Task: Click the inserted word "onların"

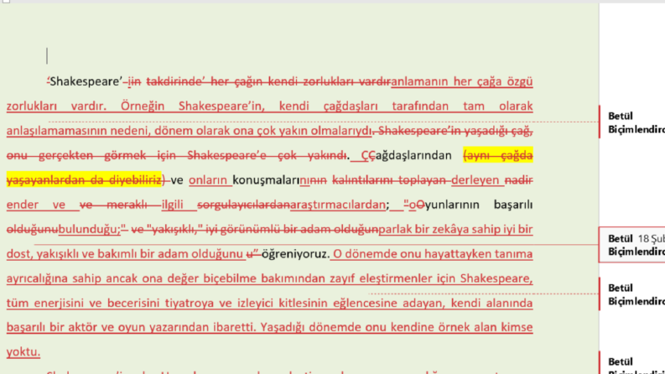Action: point(208,180)
